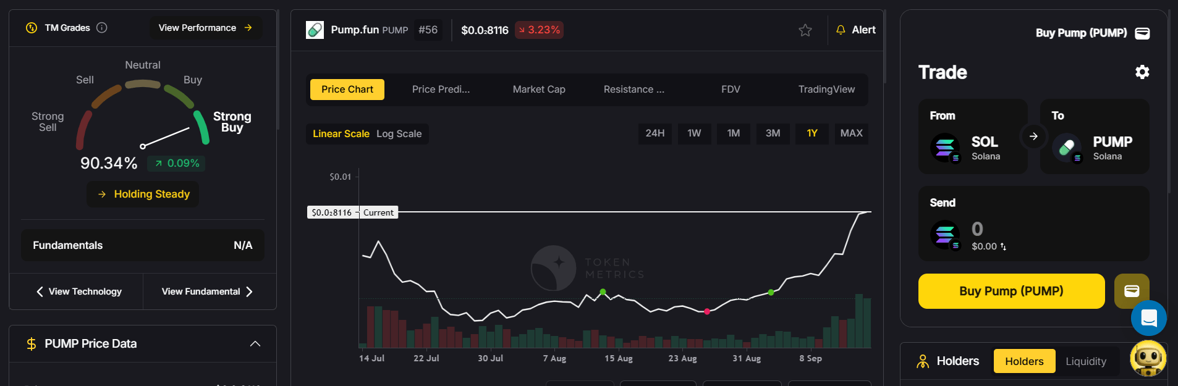Image resolution: width=1178 pixels, height=386 pixels.
Task: Click the yellow Buy Pump (PUMP) button
Action: (x=1011, y=291)
